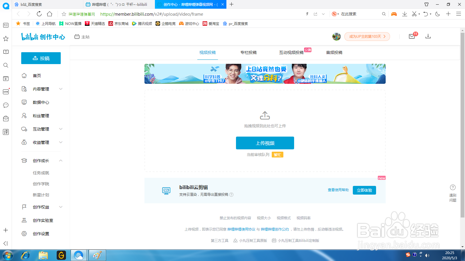Reload the page with the browser refresh icon
The width and height of the screenshot is (465, 261).
click(x=39, y=14)
